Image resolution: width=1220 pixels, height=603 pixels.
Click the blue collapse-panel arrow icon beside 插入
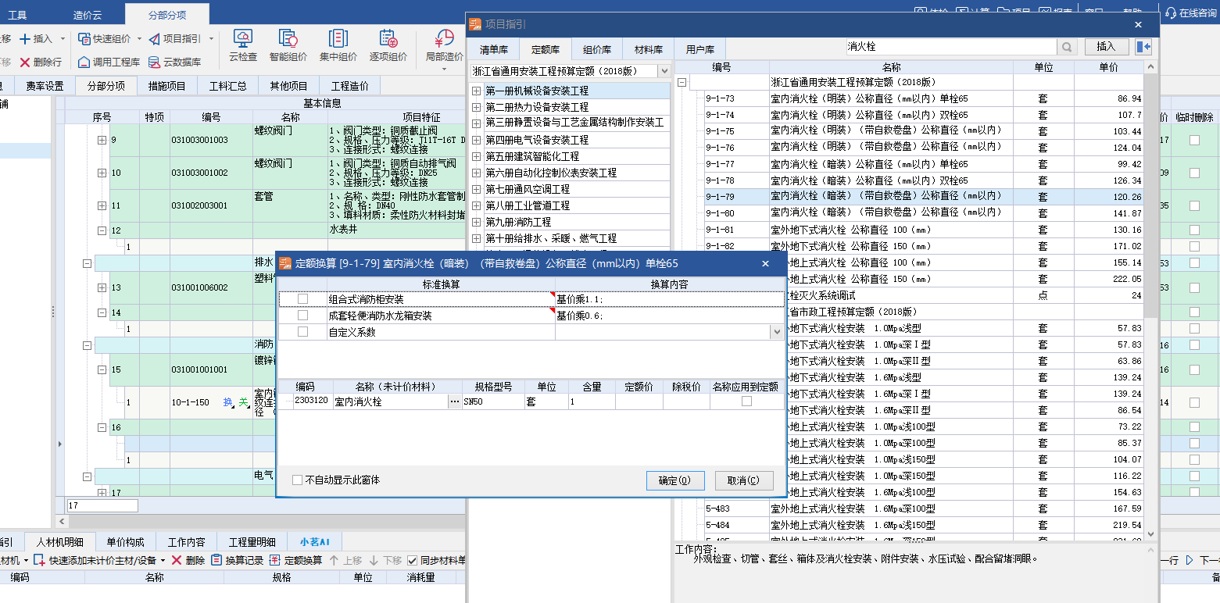click(x=1144, y=47)
